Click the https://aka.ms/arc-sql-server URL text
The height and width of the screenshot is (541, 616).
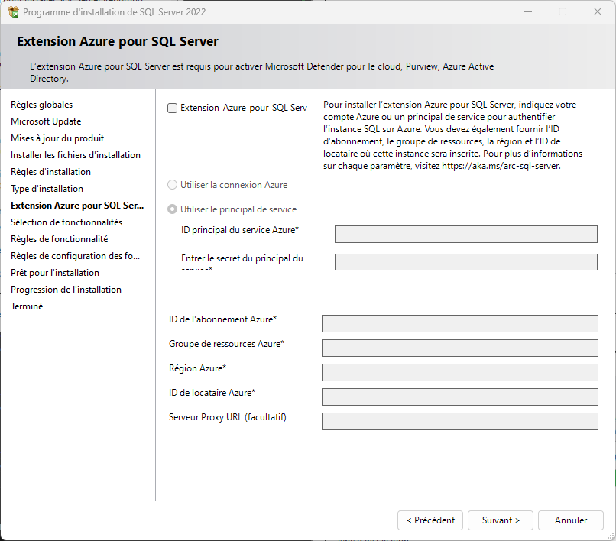click(x=501, y=166)
